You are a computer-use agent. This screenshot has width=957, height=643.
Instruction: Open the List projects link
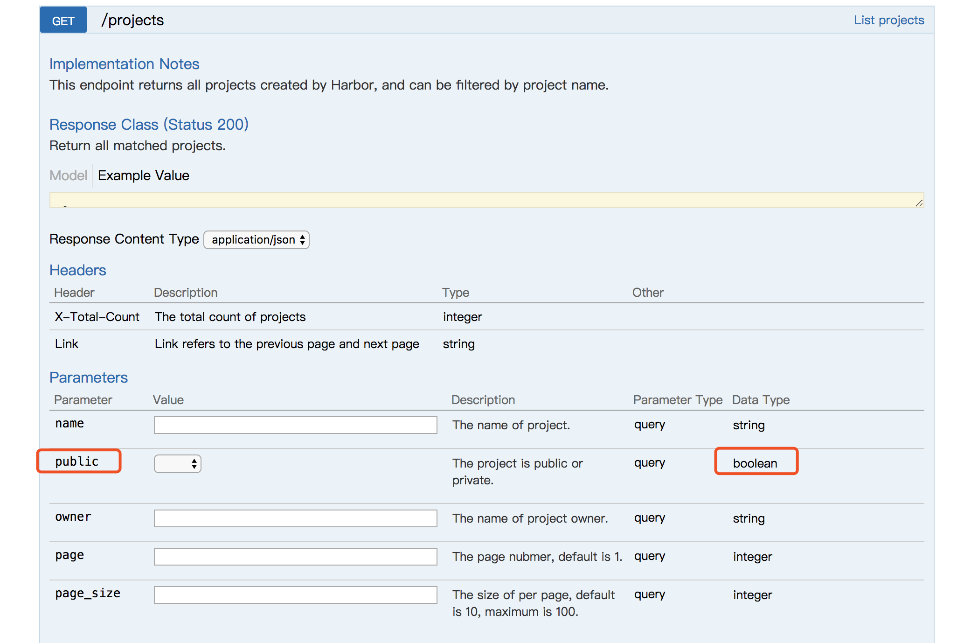888,20
